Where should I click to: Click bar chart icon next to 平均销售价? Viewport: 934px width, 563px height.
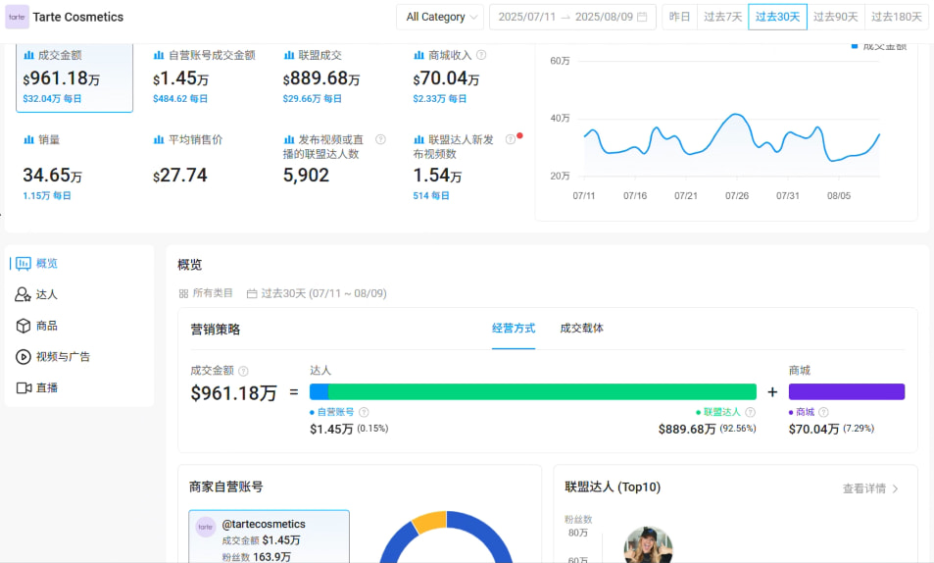point(159,140)
